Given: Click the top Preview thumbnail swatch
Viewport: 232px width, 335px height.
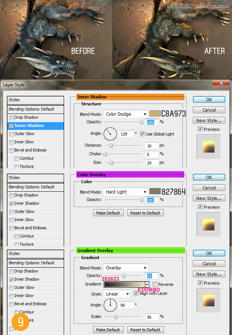Looking at the screenshot, I should [x=209, y=146].
